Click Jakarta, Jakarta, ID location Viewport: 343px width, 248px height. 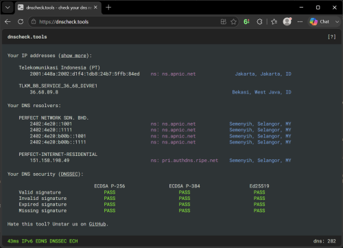(263, 74)
